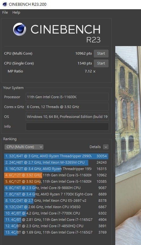This screenshot has height=245, width=141.
Task: Select the orange i5-11600K 10962 result
Action: (x=56, y=175)
